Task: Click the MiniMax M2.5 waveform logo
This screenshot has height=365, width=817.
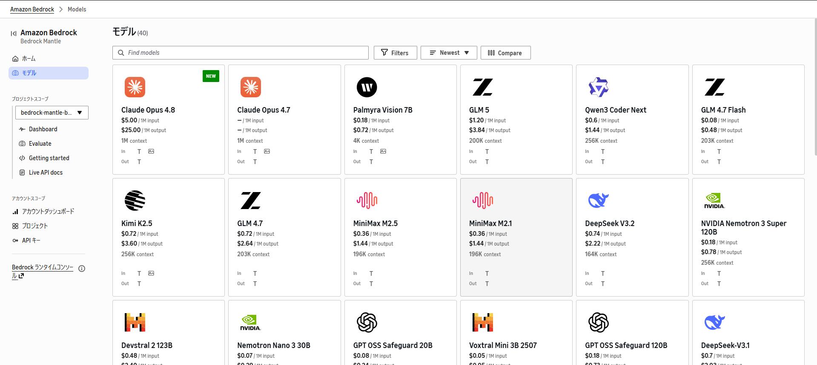Action: tap(367, 201)
